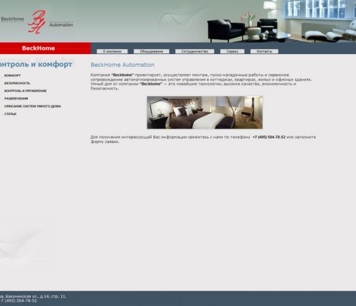Click the BeckHome text beside the logo
This screenshot has width=356, height=306.
12,19
